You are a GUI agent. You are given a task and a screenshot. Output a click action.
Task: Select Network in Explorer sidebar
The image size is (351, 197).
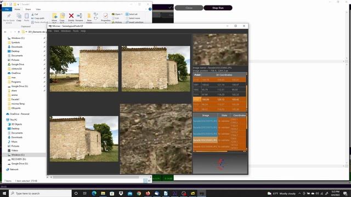(14, 170)
